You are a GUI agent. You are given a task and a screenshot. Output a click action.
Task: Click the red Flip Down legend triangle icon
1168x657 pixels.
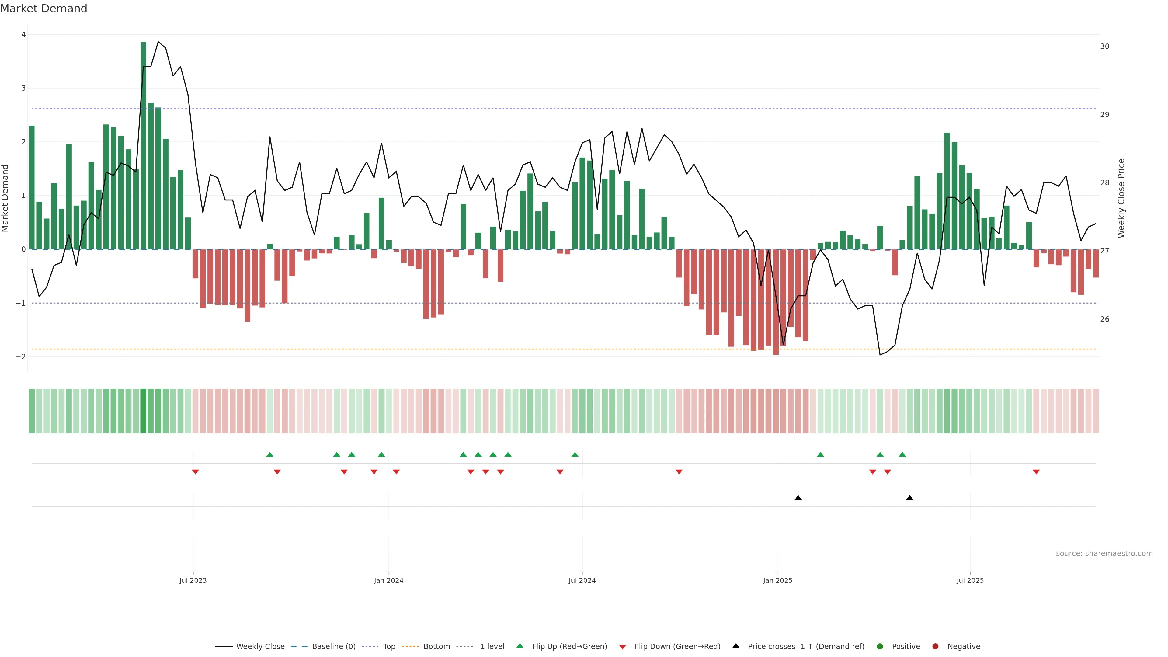[623, 647]
